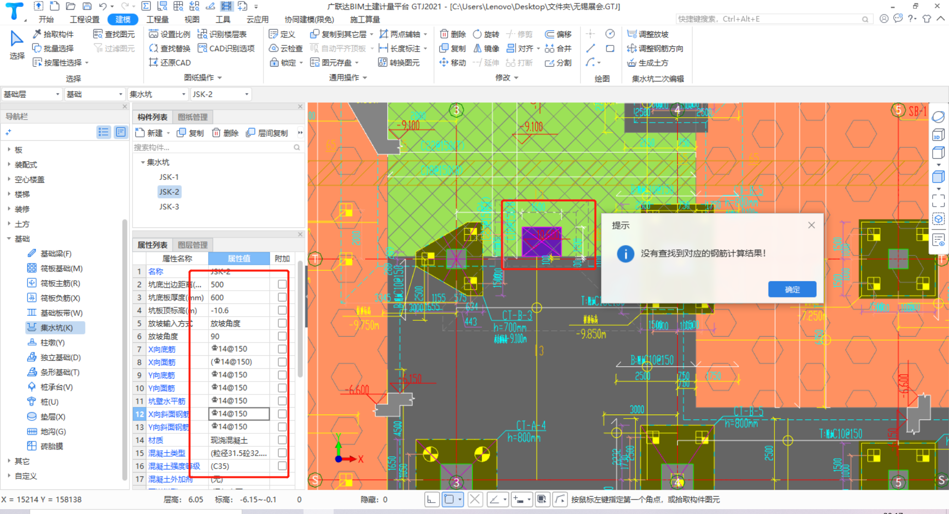Click 查找替换 find and replace
The width and height of the screenshot is (949, 514).
pos(170,48)
